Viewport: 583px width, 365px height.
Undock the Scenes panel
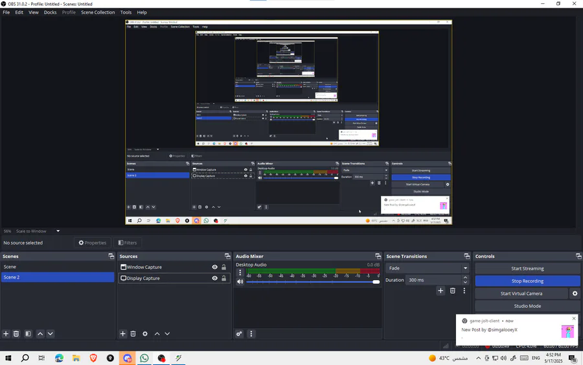pos(111,256)
